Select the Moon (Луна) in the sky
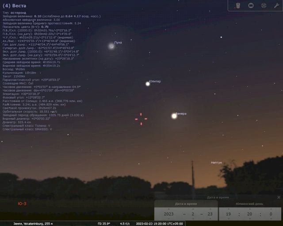Image resolution: width=283 pixels, height=226 pixels. pyautogui.click(x=111, y=45)
